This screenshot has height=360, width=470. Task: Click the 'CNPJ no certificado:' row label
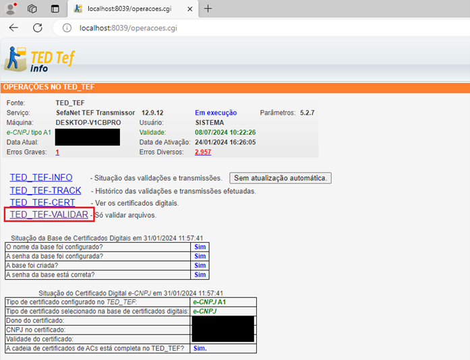pos(36,330)
